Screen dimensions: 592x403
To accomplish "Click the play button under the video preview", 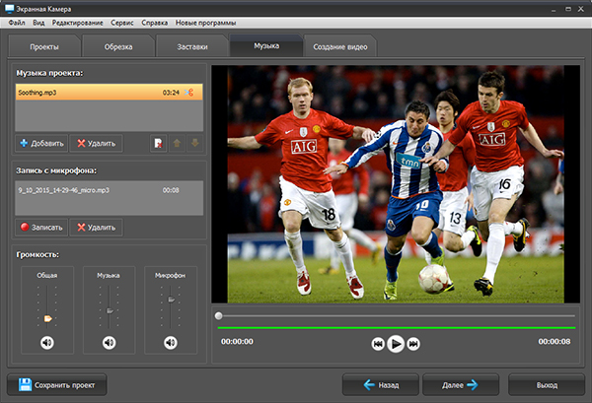I will tap(396, 344).
